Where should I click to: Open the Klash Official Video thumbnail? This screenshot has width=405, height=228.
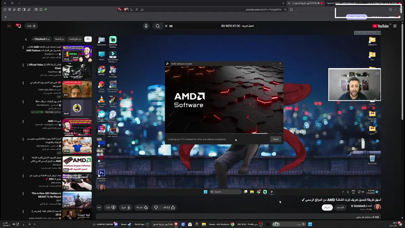(x=77, y=71)
